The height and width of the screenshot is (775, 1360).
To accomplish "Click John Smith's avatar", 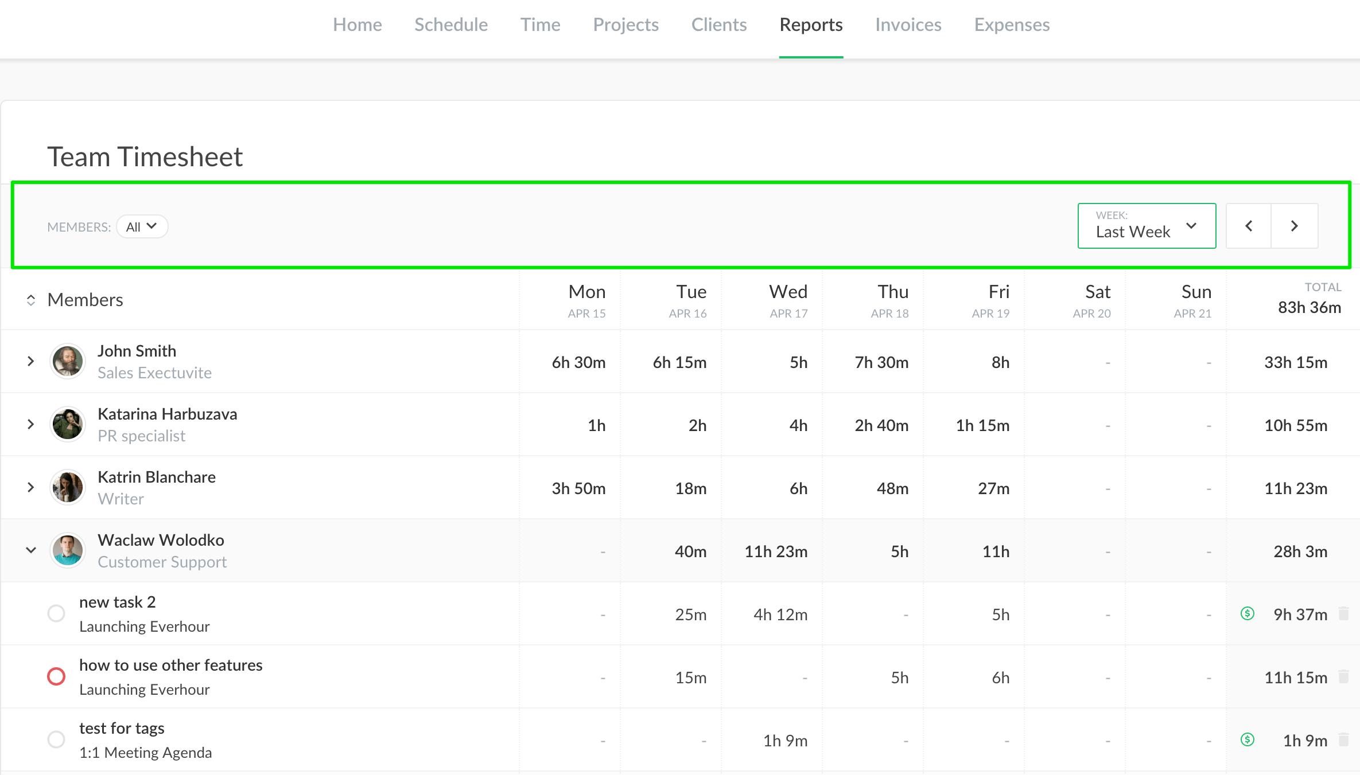I will pos(68,361).
